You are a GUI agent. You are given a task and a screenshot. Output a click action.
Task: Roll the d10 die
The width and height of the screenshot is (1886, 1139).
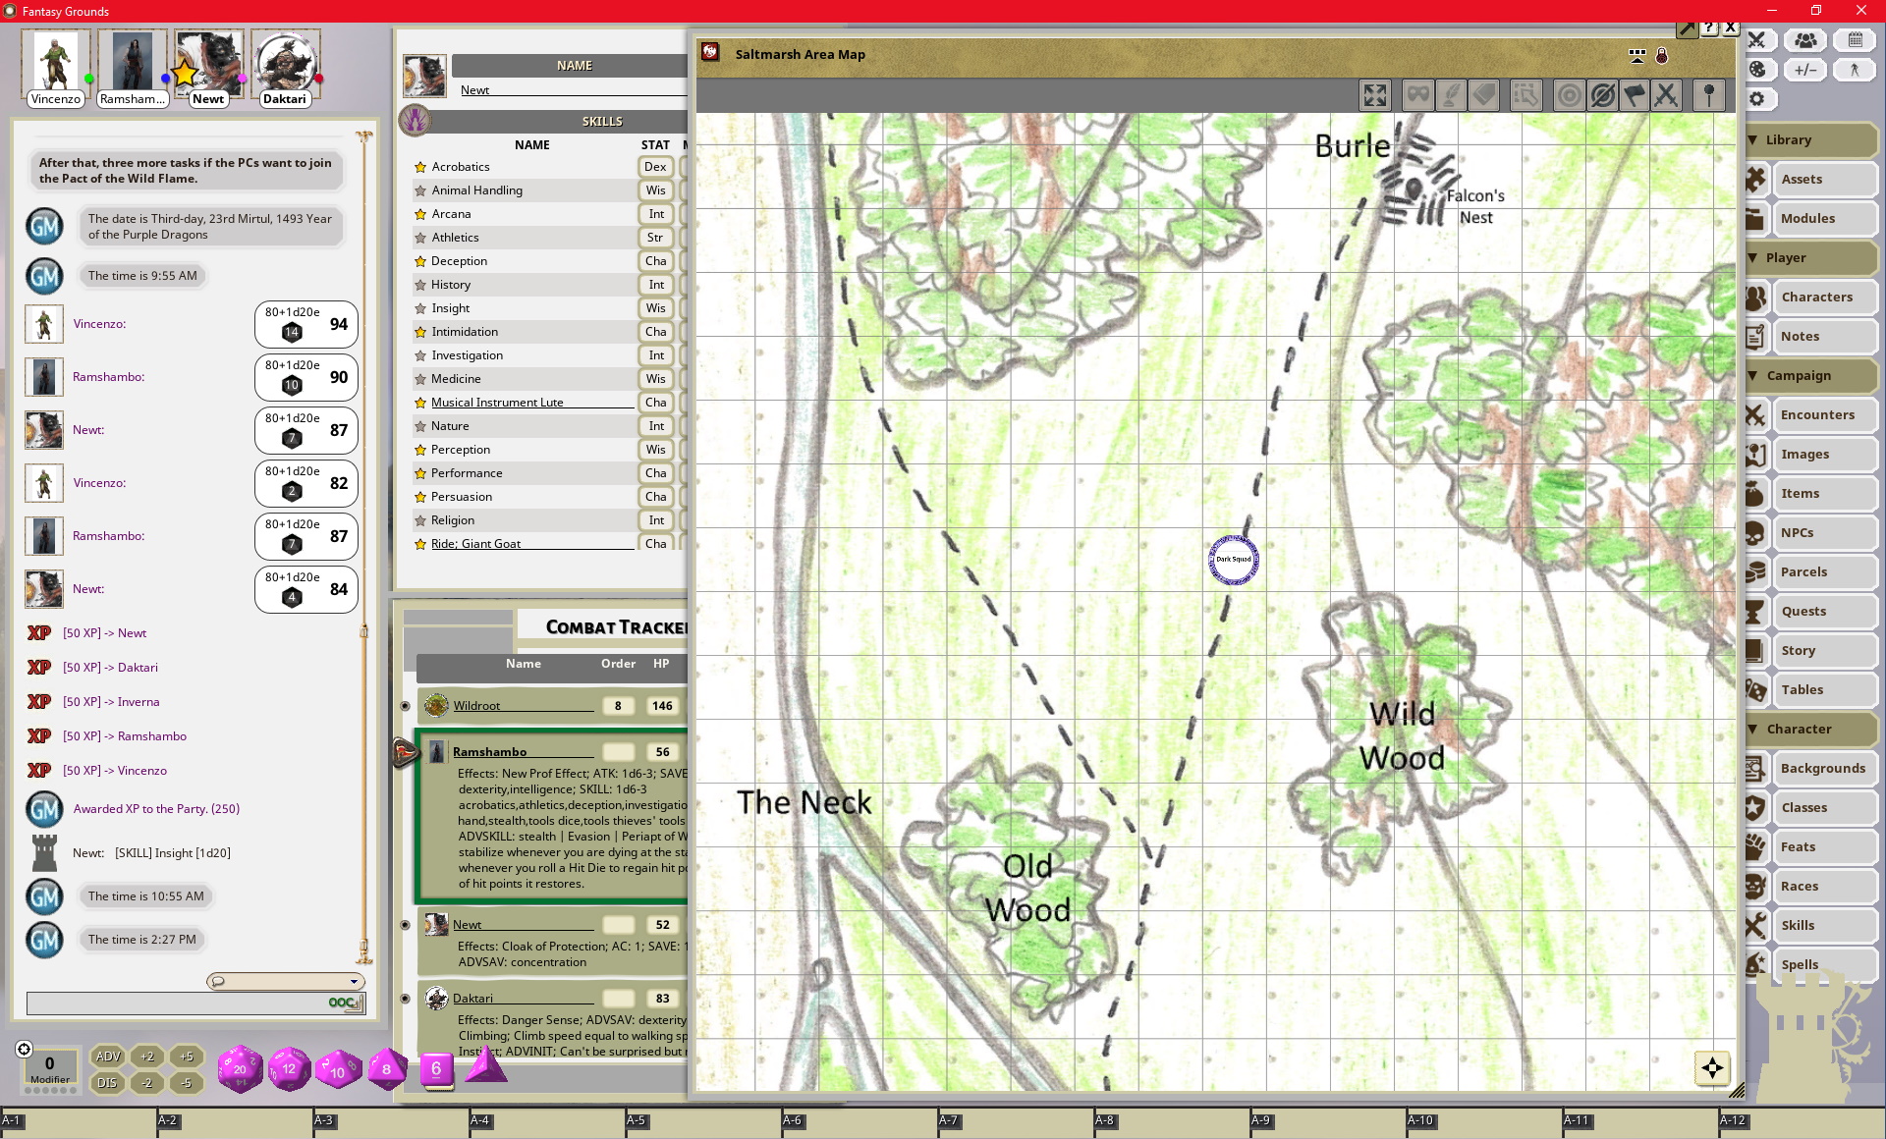pos(338,1069)
